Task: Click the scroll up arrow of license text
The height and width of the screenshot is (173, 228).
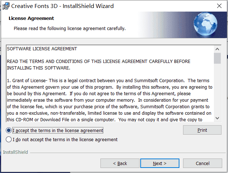Action: pyautogui.click(x=217, y=49)
